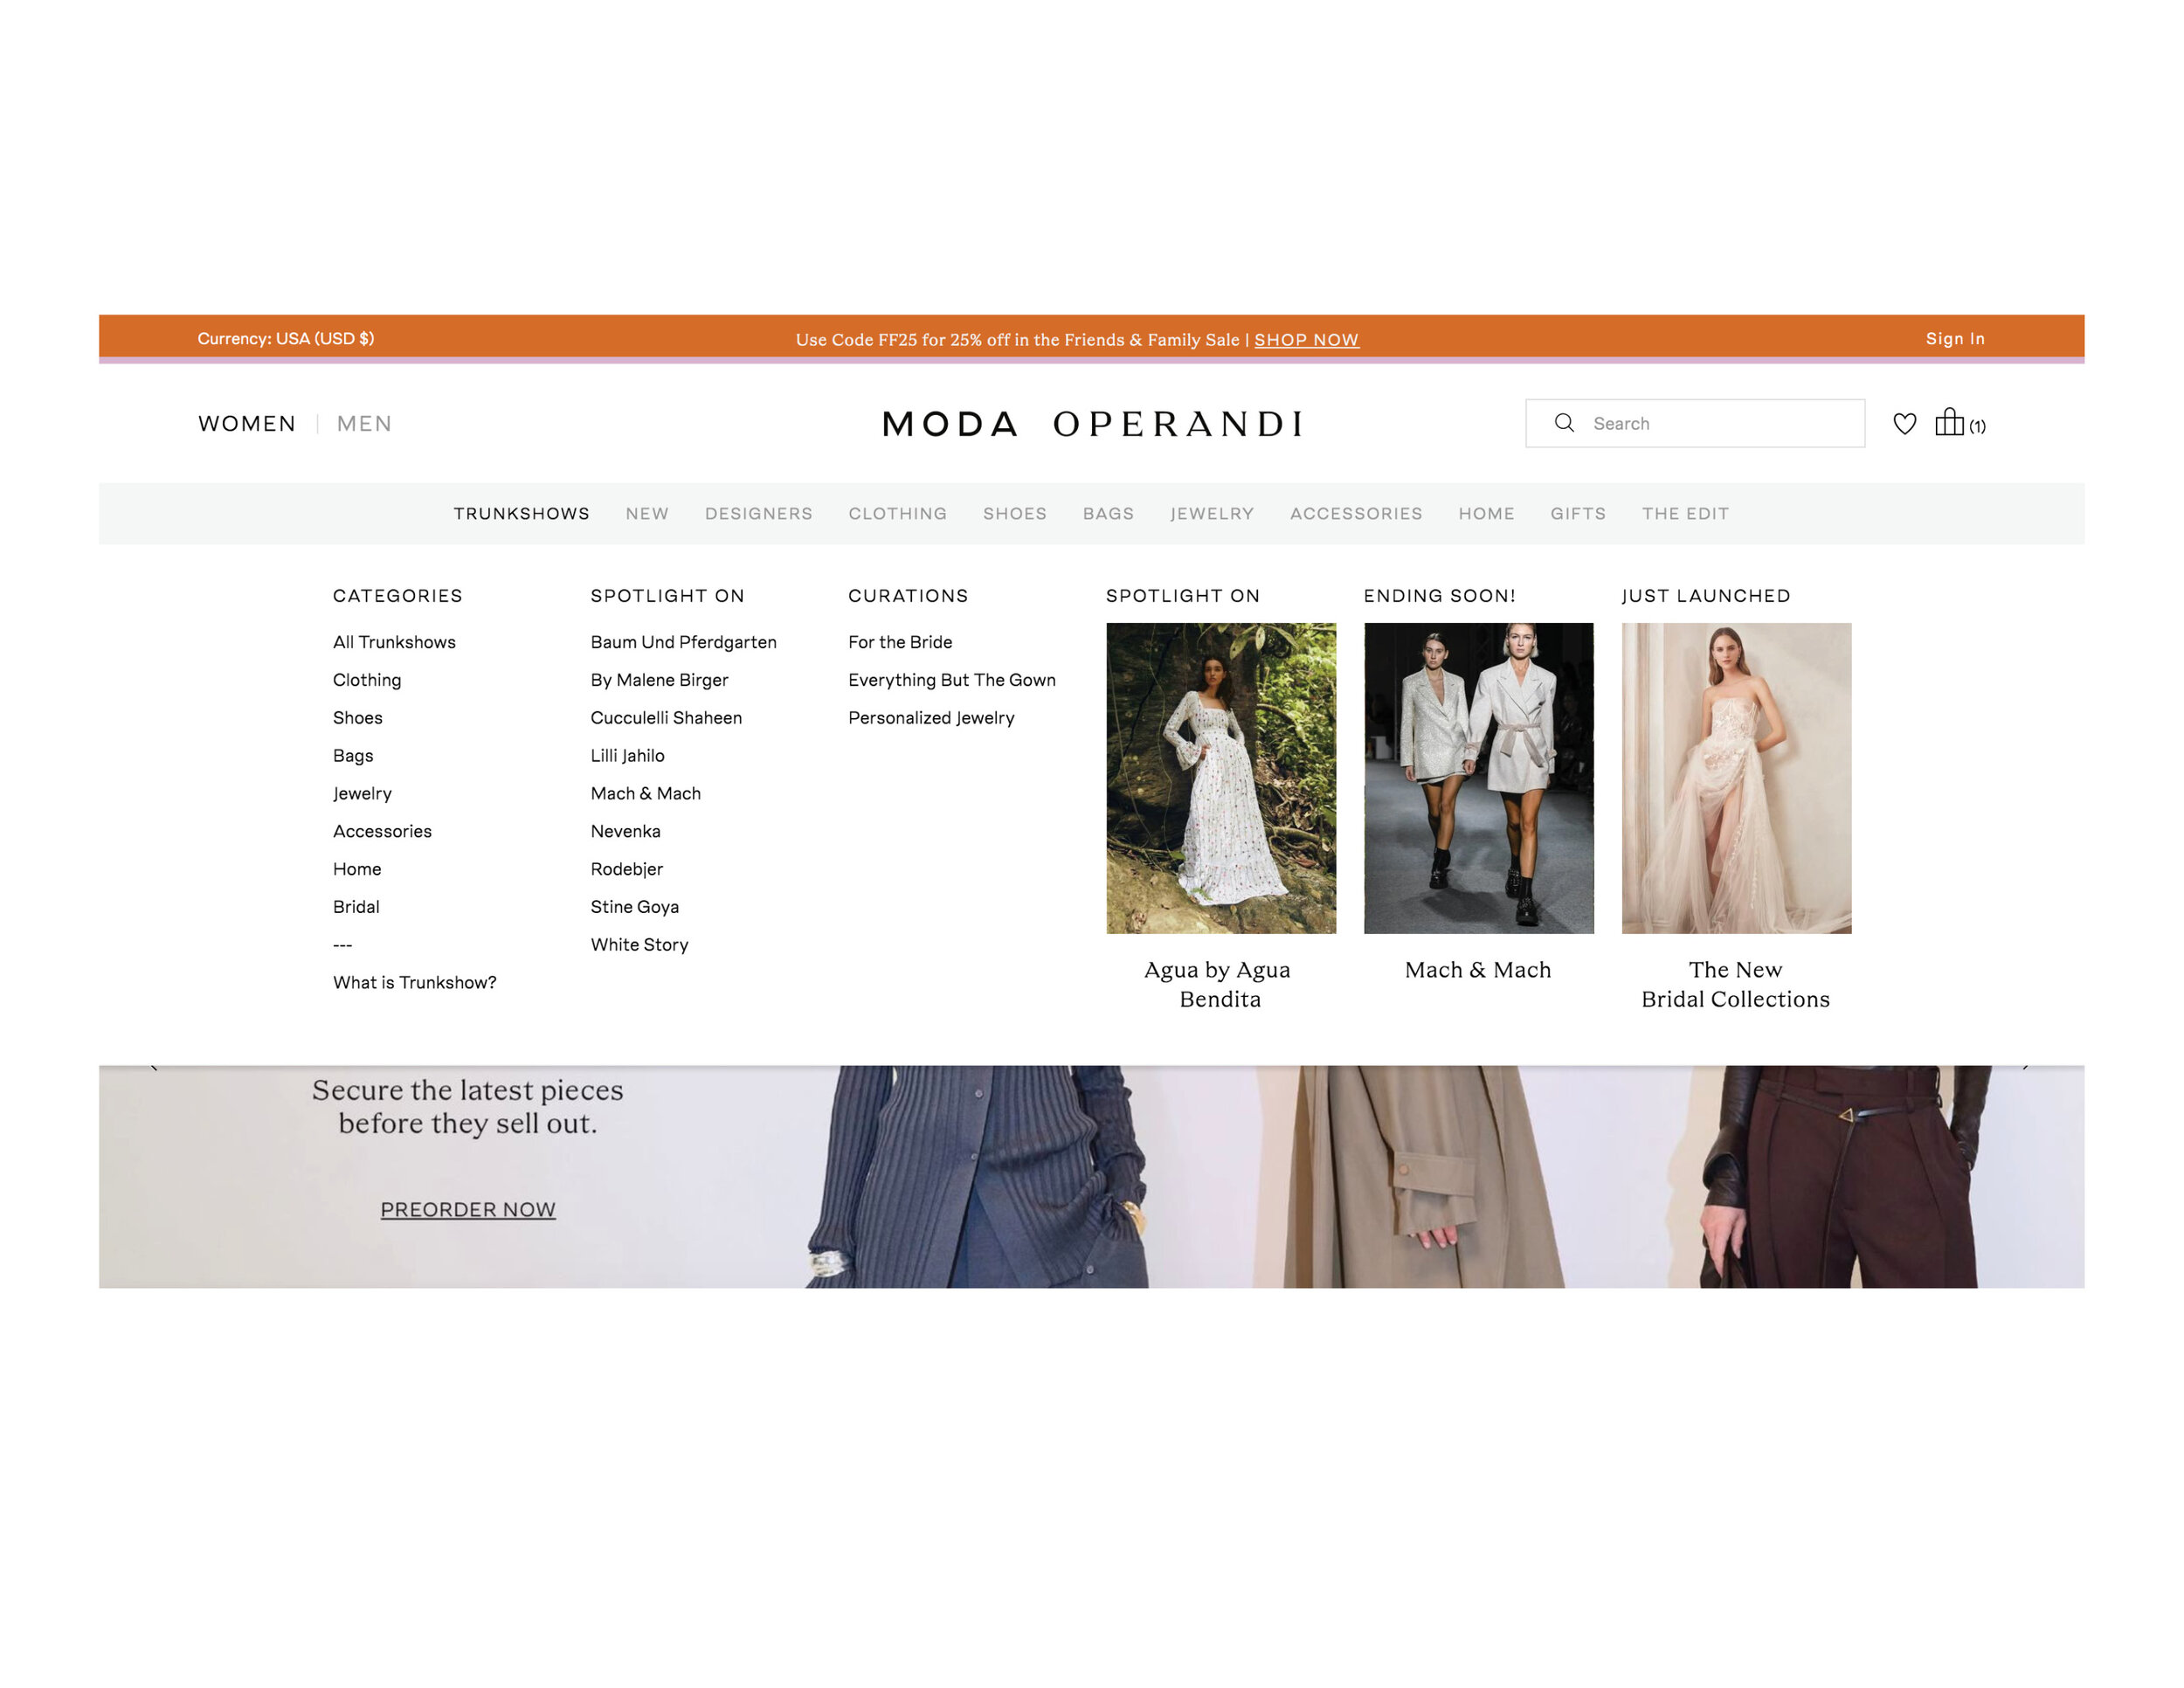Open Baum Und Pferdgarten designer

[x=683, y=642]
